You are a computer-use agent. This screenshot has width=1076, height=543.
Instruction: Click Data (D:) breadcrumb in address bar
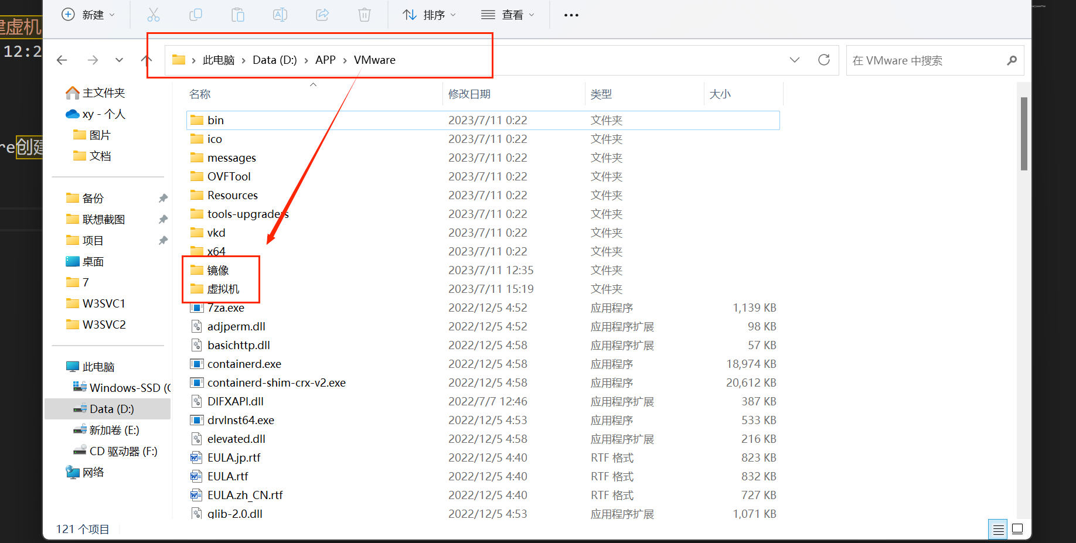click(x=275, y=60)
